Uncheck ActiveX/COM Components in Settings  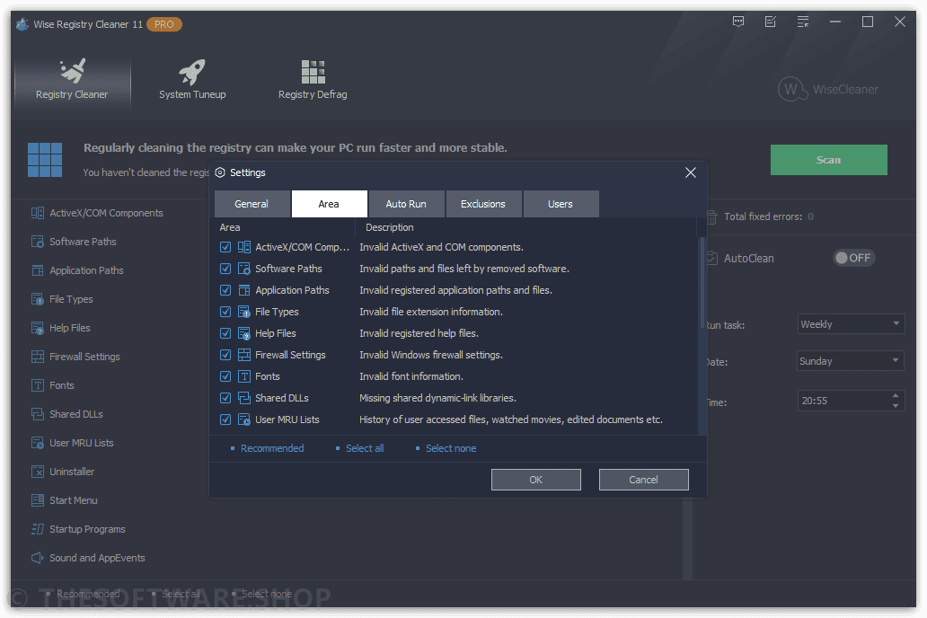[225, 247]
